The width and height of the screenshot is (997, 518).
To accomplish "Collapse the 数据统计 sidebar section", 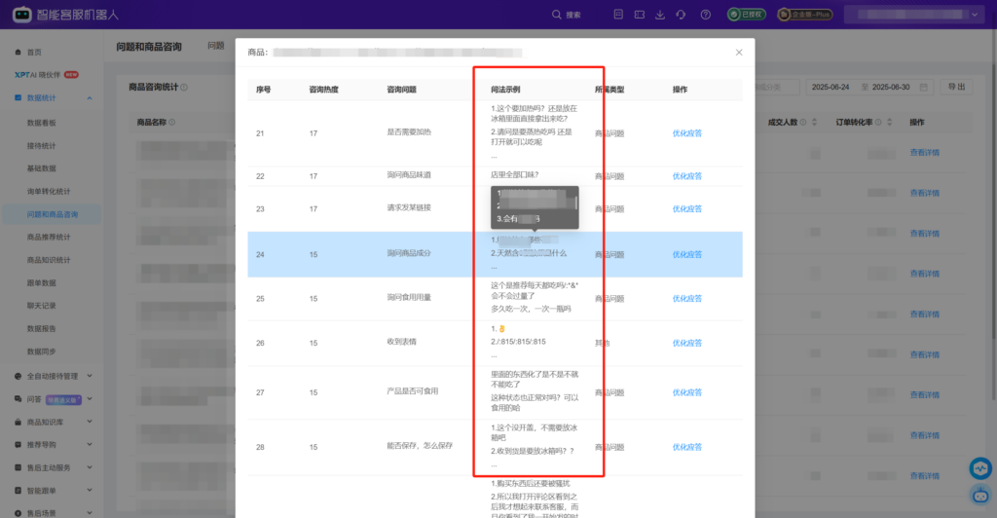I will pyautogui.click(x=89, y=98).
